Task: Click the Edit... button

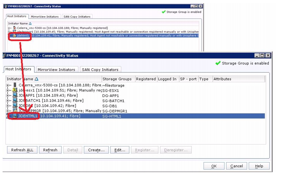Action: coord(120,150)
